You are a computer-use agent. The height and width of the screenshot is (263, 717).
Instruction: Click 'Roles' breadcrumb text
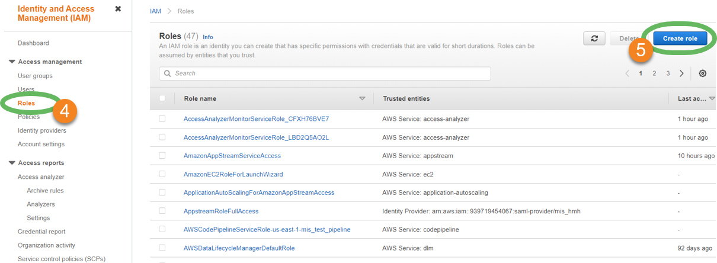185,11
